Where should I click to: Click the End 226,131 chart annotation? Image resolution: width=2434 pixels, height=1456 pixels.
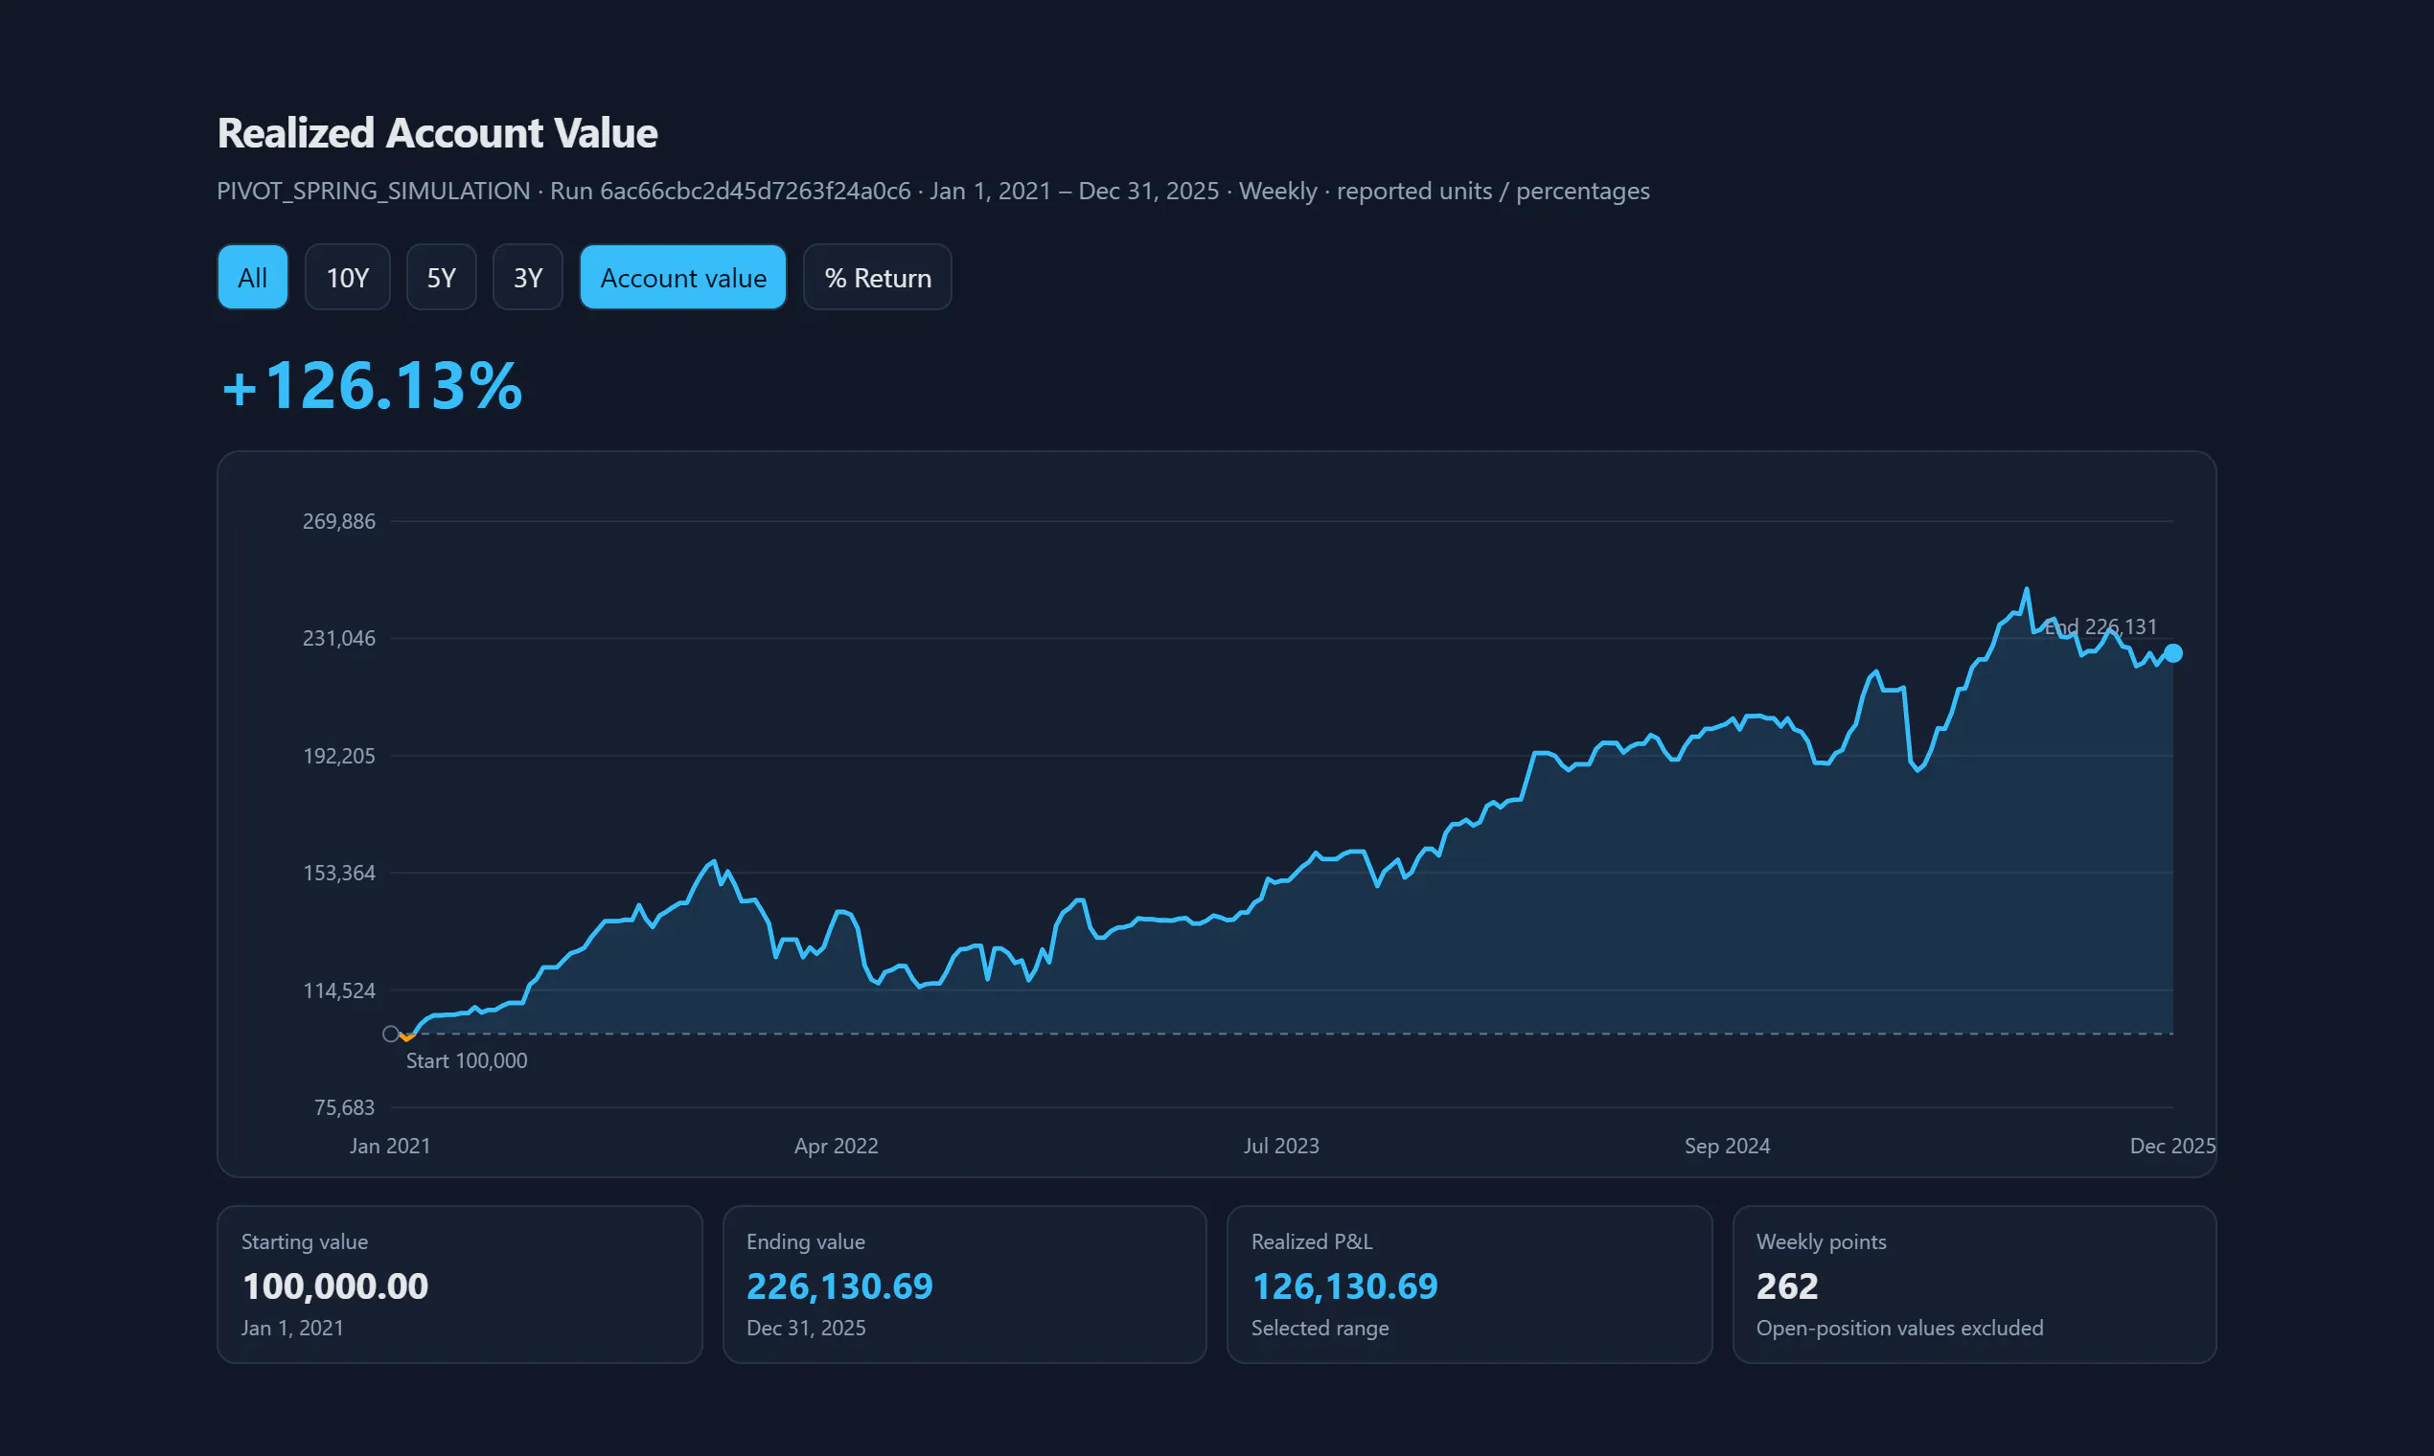pos(2101,627)
